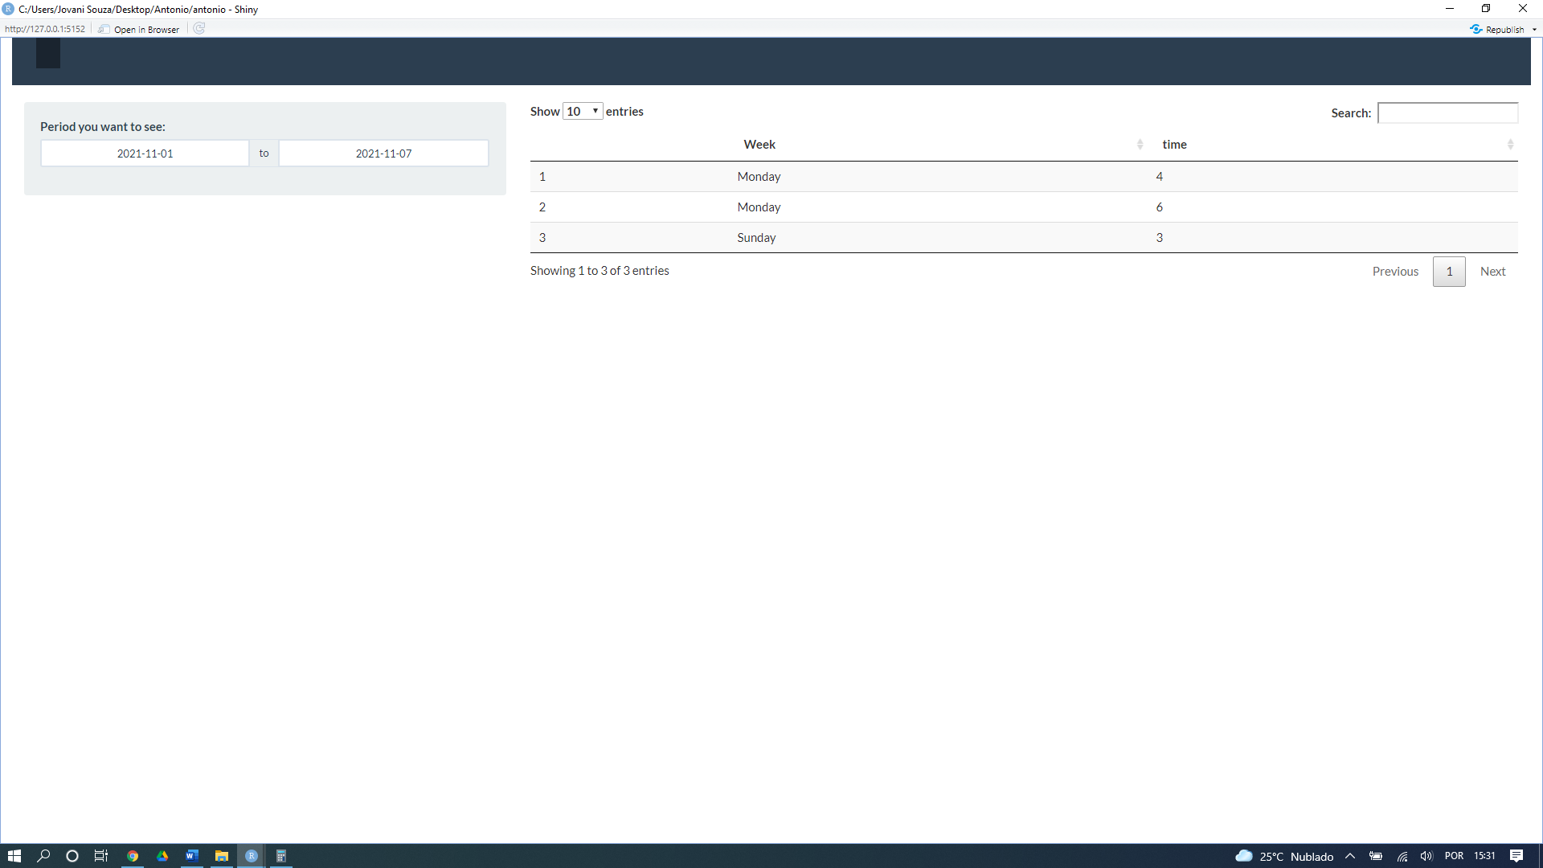This screenshot has height=868, width=1543.
Task: Open the clock showing 15:31
Action: coord(1484,856)
